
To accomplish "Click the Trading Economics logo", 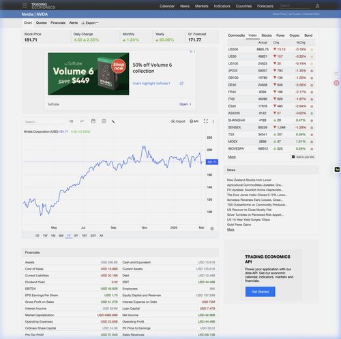I will (x=43, y=5).
